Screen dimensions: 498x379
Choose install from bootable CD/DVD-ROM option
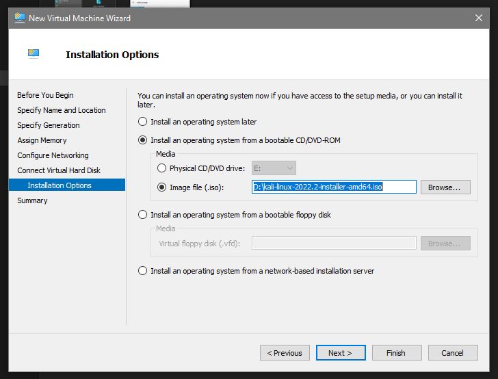[x=143, y=140]
